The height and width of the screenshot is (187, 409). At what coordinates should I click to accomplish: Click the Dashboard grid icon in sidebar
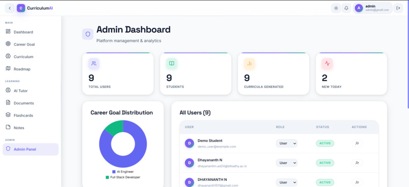(8, 31)
